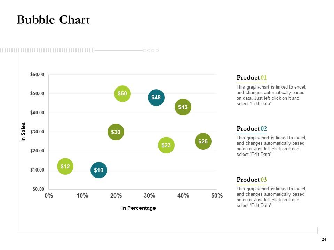
Task: Select the olive $30 bubble
Action: click(116, 132)
